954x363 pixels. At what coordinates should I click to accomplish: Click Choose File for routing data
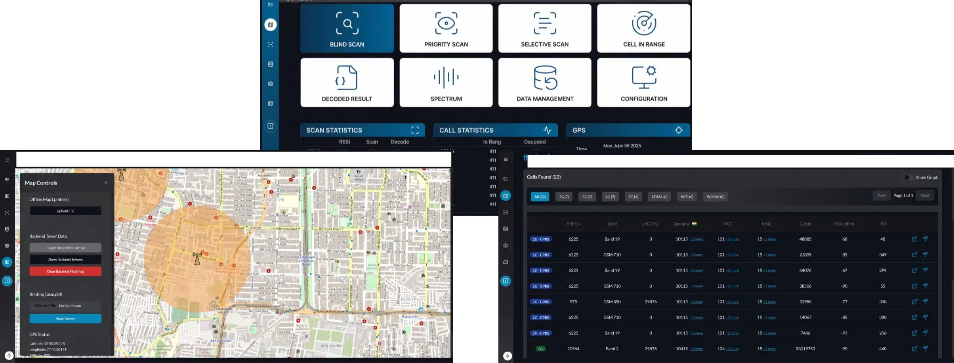[x=45, y=306]
